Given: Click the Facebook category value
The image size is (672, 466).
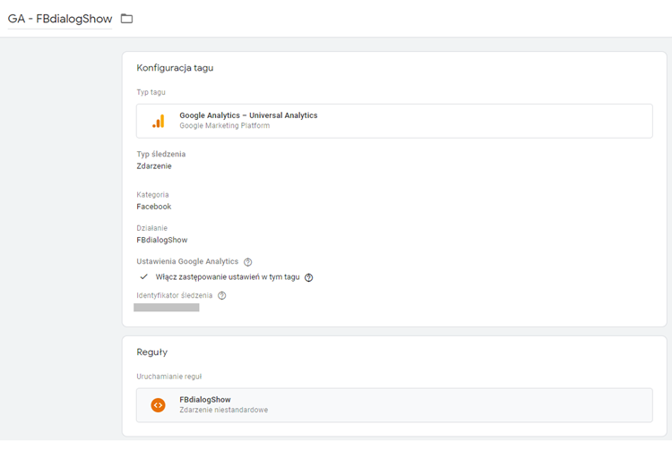Looking at the screenshot, I should [154, 207].
